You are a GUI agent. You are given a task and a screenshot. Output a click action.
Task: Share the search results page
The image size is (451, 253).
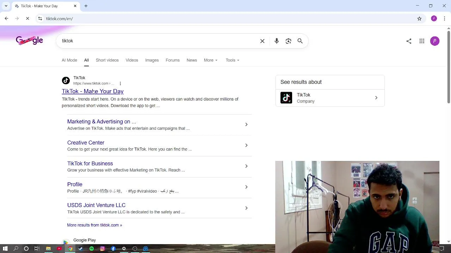(x=409, y=41)
